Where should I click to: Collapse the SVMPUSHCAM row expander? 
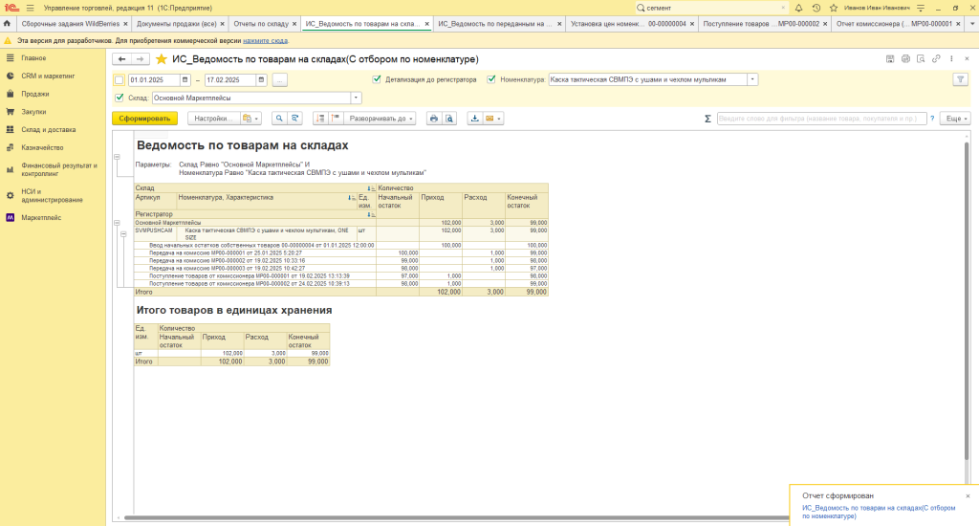pyautogui.click(x=123, y=234)
